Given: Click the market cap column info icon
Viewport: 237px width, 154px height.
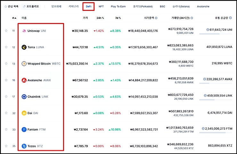Looking at the screenshot, I should (x=156, y=18).
